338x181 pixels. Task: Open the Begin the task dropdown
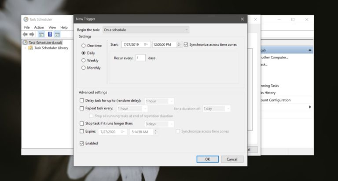(146, 29)
